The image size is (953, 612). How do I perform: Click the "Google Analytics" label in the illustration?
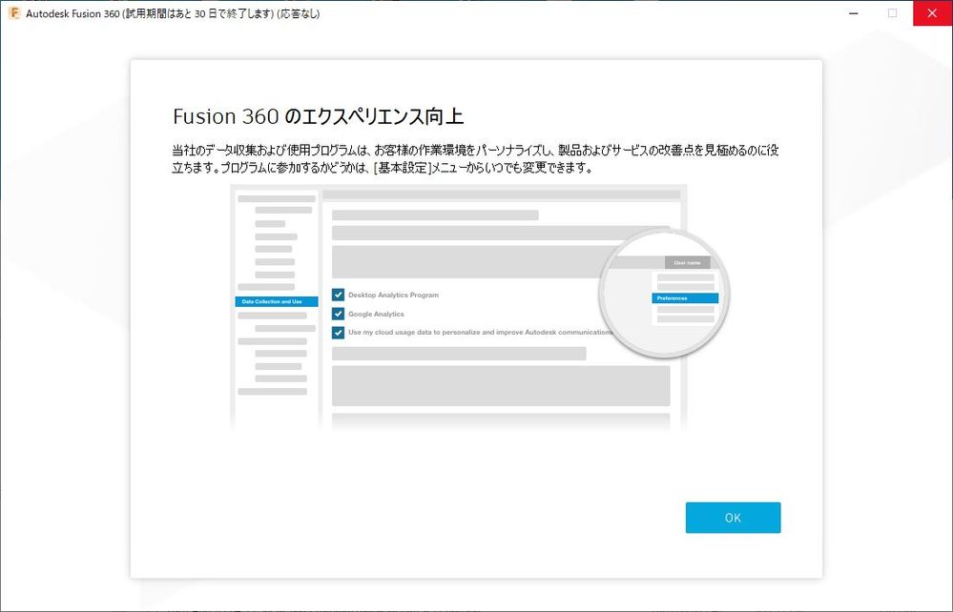click(x=376, y=314)
